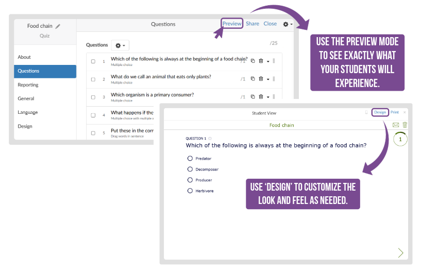Open the top-right settings gear dropdown

[x=288, y=24]
